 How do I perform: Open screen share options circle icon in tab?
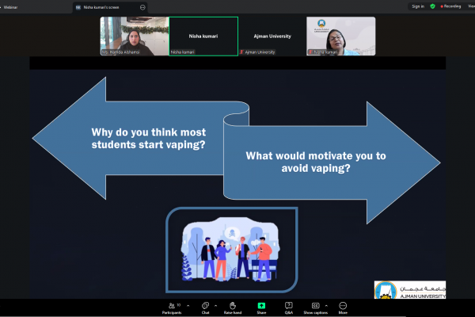tap(142, 7)
